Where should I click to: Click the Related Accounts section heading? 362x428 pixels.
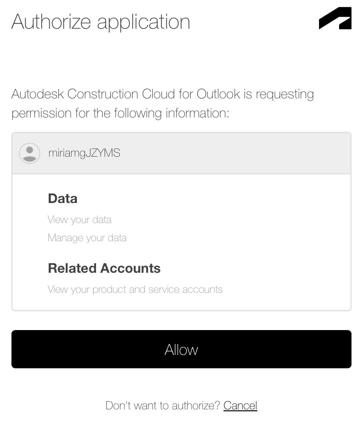tap(104, 268)
